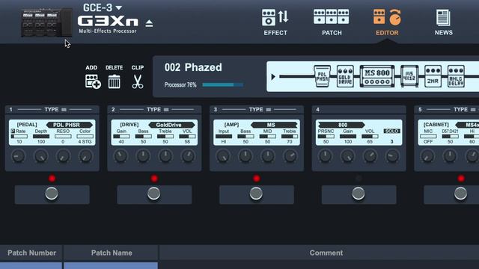This screenshot has height=269, width=479.
Task: Open TYPE selector for effect slot 3
Action: 260,110
